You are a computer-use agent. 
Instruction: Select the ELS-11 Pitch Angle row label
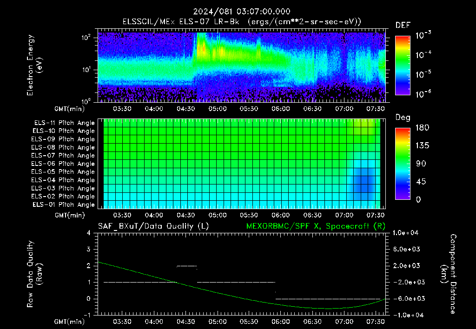coord(64,123)
